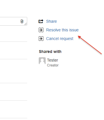
Task: Click the icon beside Cancel request
Action: pyautogui.click(x=41, y=39)
